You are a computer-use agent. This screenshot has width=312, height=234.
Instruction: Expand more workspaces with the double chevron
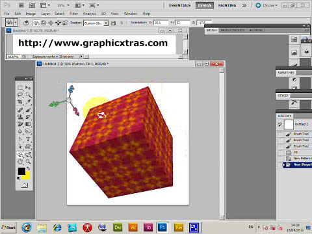(x=244, y=5)
